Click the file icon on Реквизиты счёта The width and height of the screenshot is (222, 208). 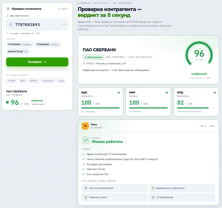point(86,197)
